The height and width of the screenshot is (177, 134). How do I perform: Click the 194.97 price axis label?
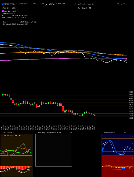131,103
